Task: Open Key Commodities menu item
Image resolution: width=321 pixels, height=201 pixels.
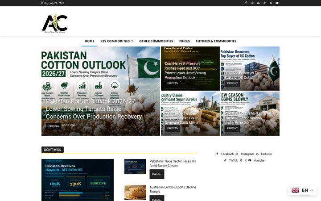Action: coord(115,41)
